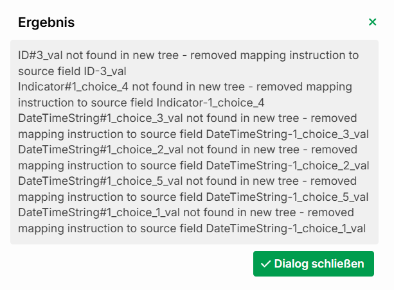Click "removed mapping instruction to" in first line
394x290 pixels.
click(x=274, y=55)
